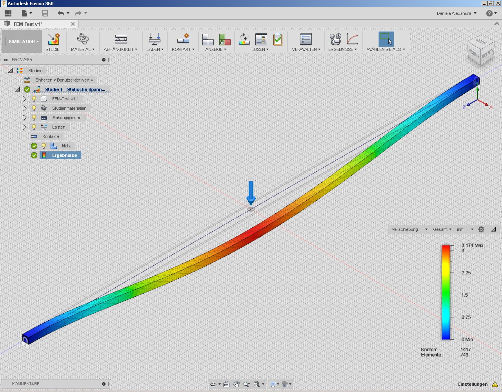Toggle visibility bulb of the Netz node
This screenshot has width=502, height=392.
[x=44, y=145]
